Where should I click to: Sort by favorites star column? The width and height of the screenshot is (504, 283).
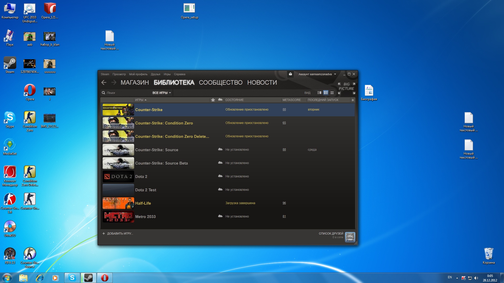[x=213, y=100]
